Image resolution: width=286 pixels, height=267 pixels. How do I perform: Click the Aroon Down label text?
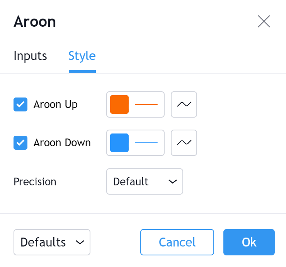click(62, 143)
